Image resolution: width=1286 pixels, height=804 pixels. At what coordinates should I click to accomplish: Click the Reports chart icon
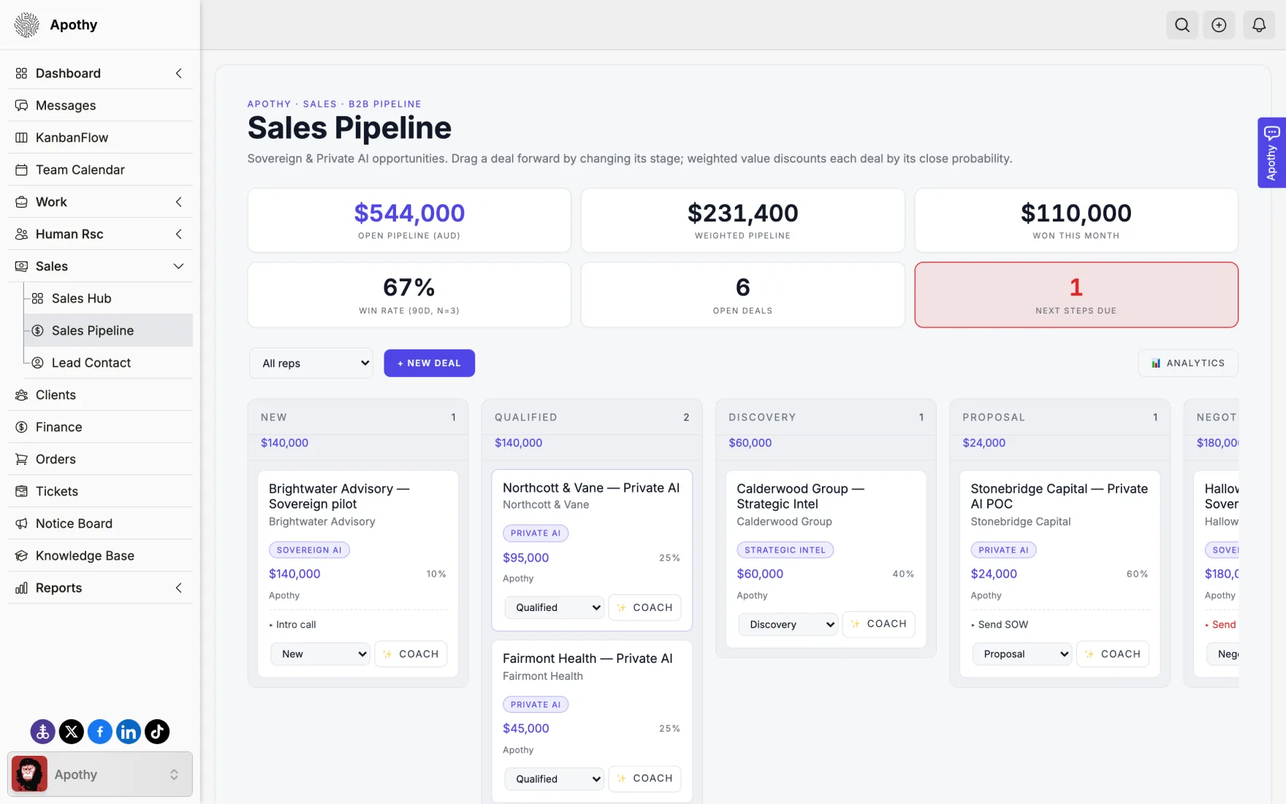[21, 588]
